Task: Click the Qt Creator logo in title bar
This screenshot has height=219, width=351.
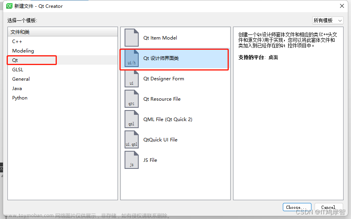Action: [9, 6]
